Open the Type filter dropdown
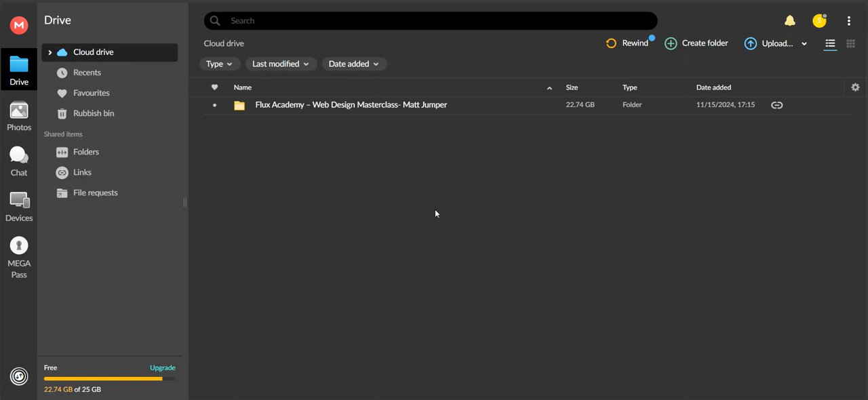This screenshot has width=868, height=400. (x=219, y=64)
